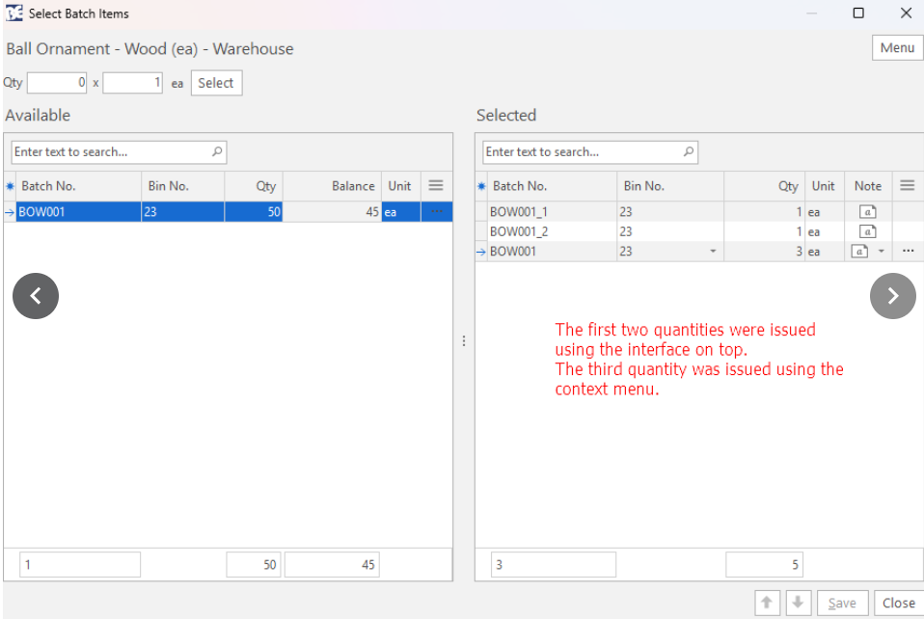Click Available footer count field showing 1
This screenshot has height=619, width=924.
click(x=80, y=565)
